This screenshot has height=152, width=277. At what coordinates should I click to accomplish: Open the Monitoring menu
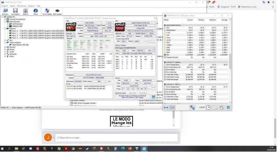click(x=21, y=6)
